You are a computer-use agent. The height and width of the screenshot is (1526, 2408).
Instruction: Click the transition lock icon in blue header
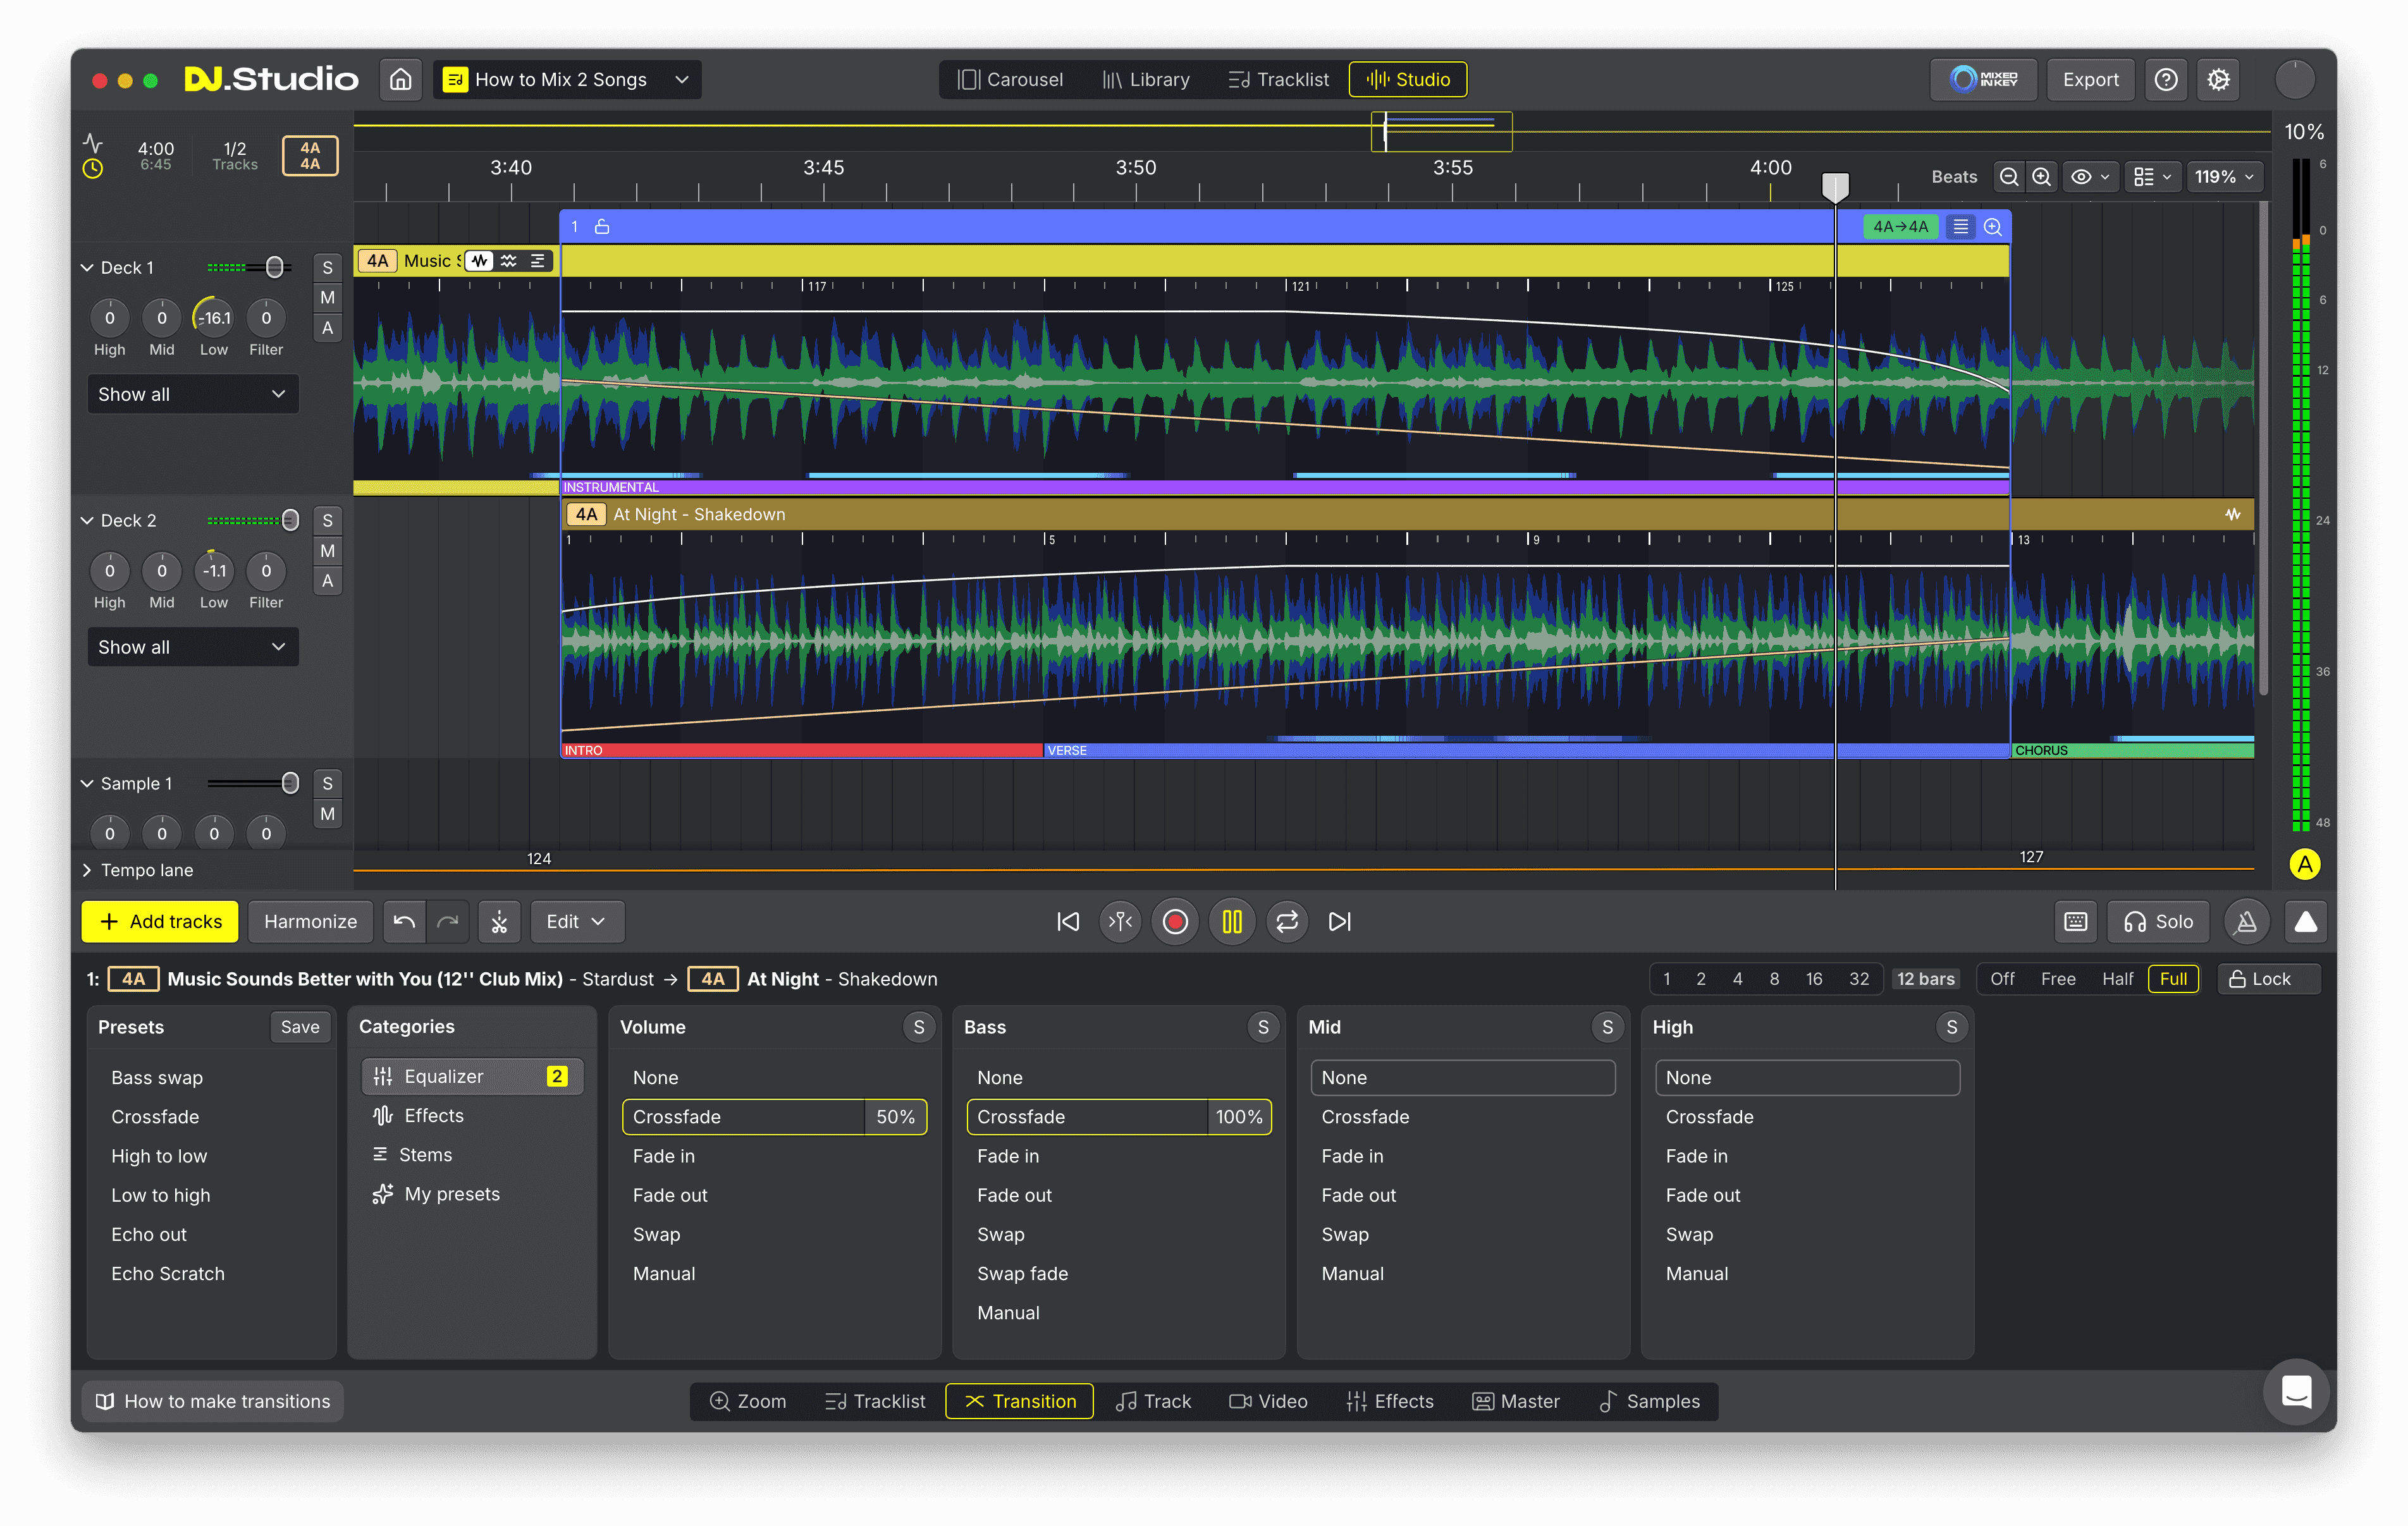point(602,227)
